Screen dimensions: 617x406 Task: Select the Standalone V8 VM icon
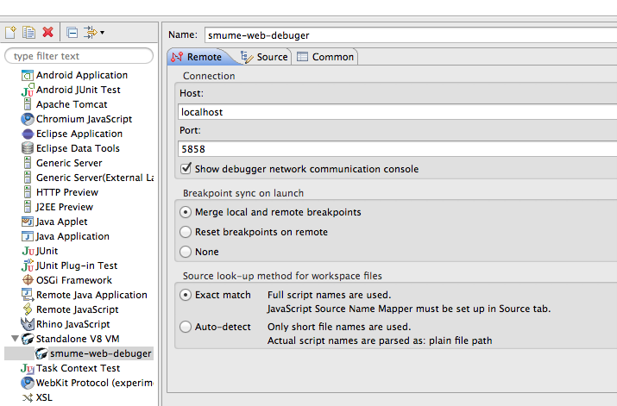pos(28,339)
